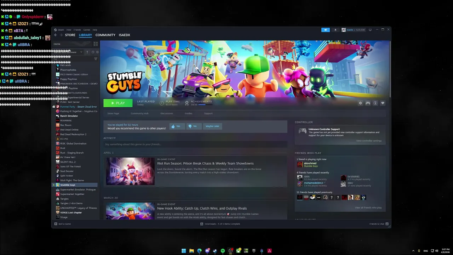Screen dimensions: 453x255
Task: Click the Add a Game plus icon
Action: coord(56,224)
